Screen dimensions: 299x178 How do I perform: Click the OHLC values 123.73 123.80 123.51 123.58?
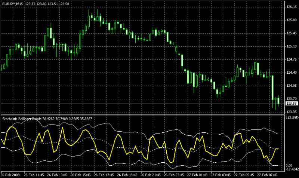47,4
